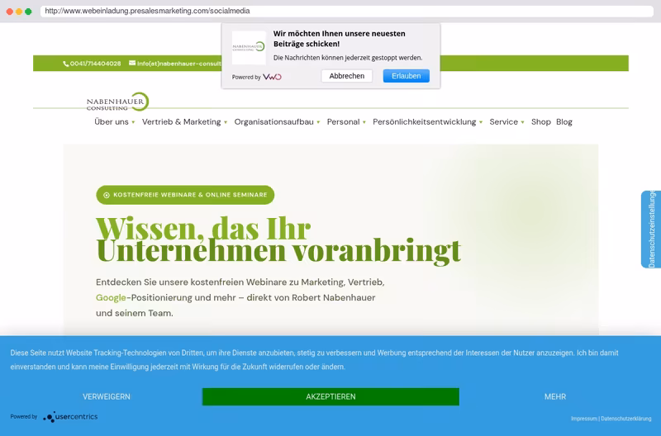661x436 pixels.
Task: Open the Impressum link
Action: tap(584, 419)
